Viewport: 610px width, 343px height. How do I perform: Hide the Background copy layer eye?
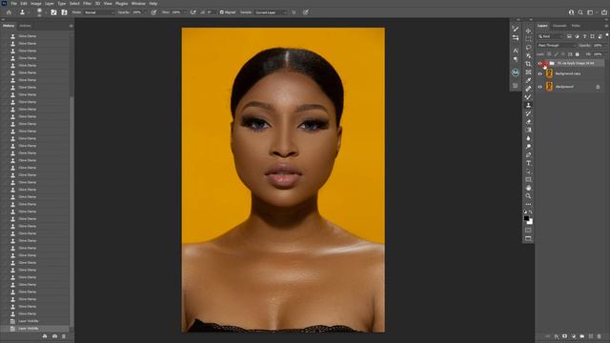coord(540,73)
